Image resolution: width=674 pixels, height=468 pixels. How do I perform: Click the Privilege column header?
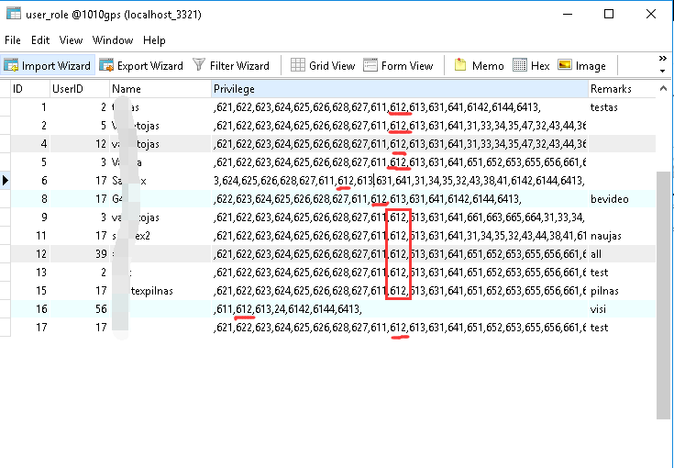point(400,89)
